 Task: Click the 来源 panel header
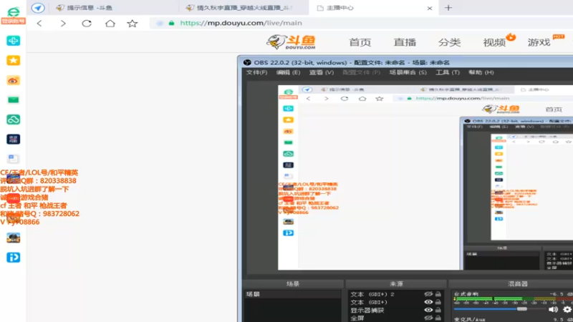(x=396, y=283)
